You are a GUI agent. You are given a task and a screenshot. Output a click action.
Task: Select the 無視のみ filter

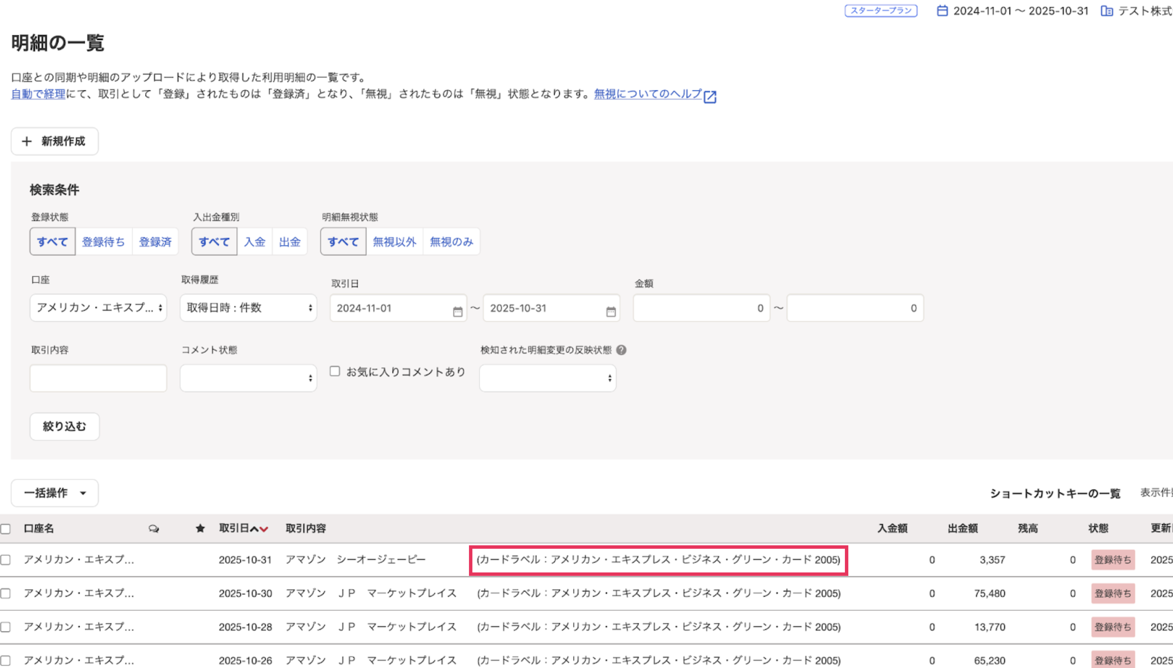(x=452, y=241)
